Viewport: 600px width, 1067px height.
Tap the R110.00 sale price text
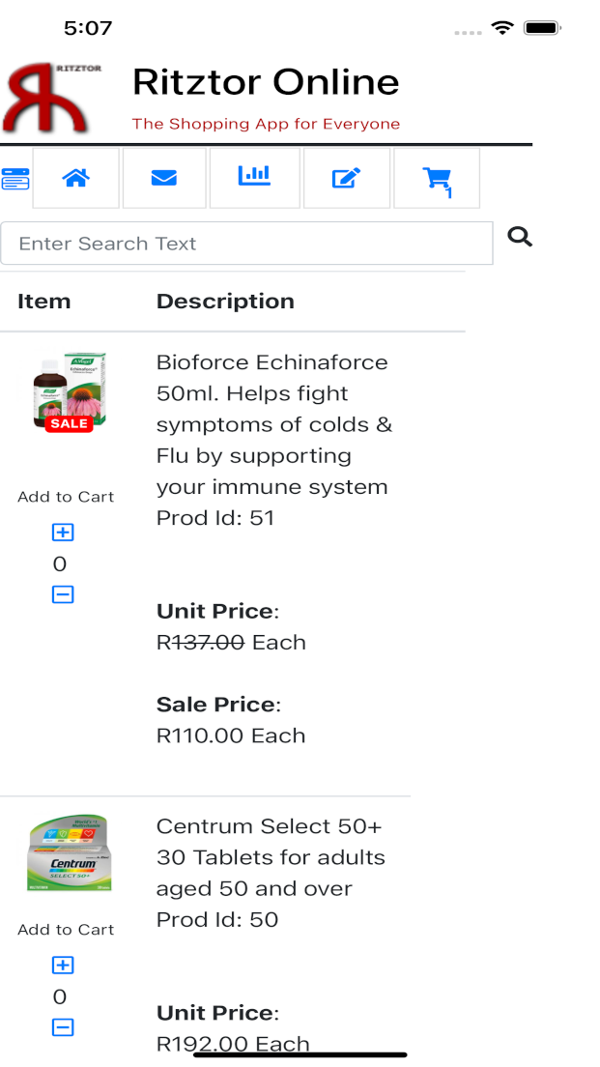(x=231, y=735)
